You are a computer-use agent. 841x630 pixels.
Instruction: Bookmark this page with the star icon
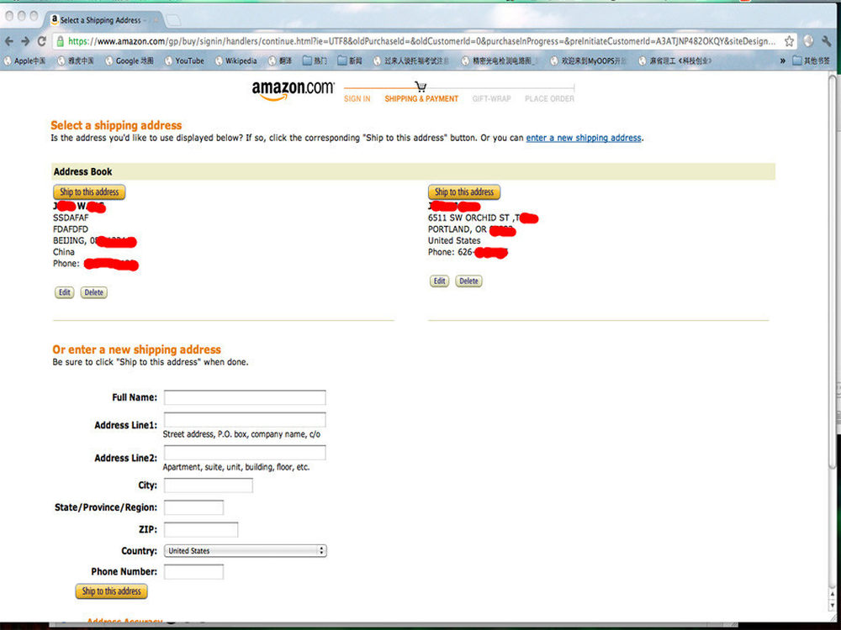tap(789, 41)
